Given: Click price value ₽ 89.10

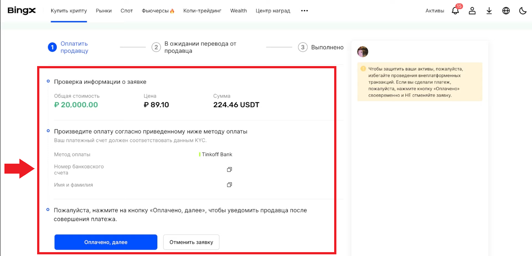Looking at the screenshot, I should pos(156,105).
